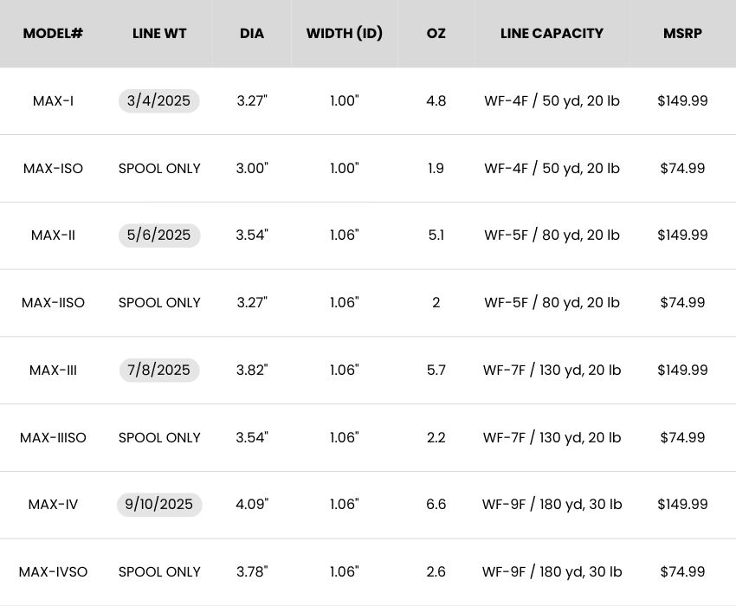Image resolution: width=736 pixels, height=606 pixels.
Task: Click the MAX-IV model name
Action: 53,505
